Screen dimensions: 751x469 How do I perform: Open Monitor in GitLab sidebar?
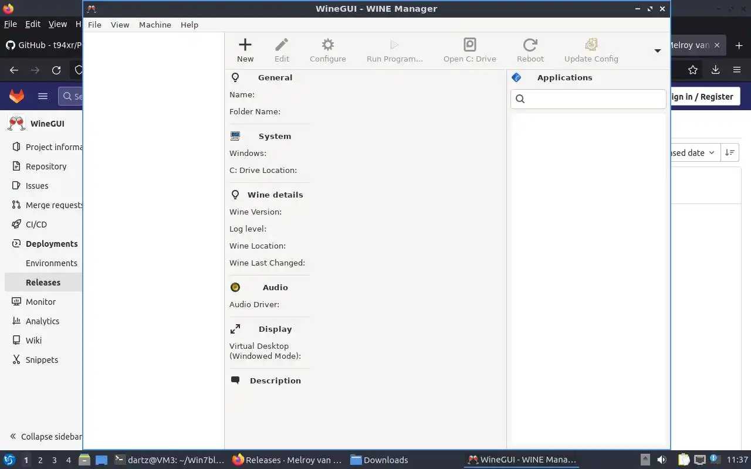click(x=40, y=302)
